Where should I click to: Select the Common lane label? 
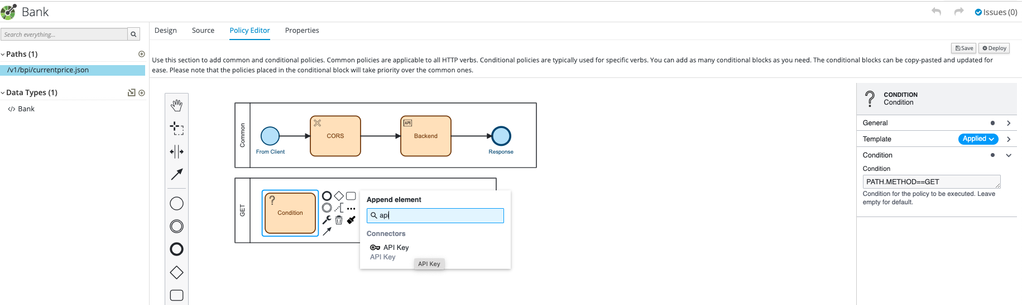tap(243, 135)
